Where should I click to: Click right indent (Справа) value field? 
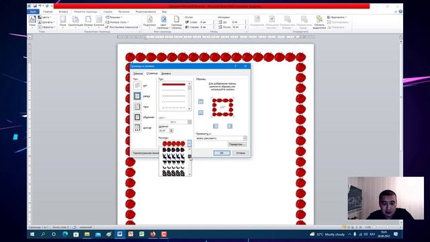[207, 27]
